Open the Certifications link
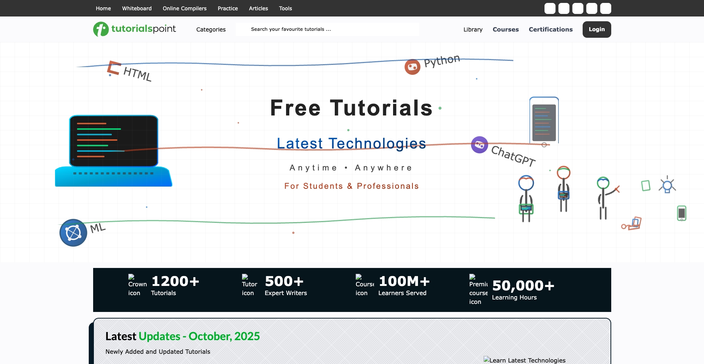Screen dimensions: 704x364 click(550, 29)
